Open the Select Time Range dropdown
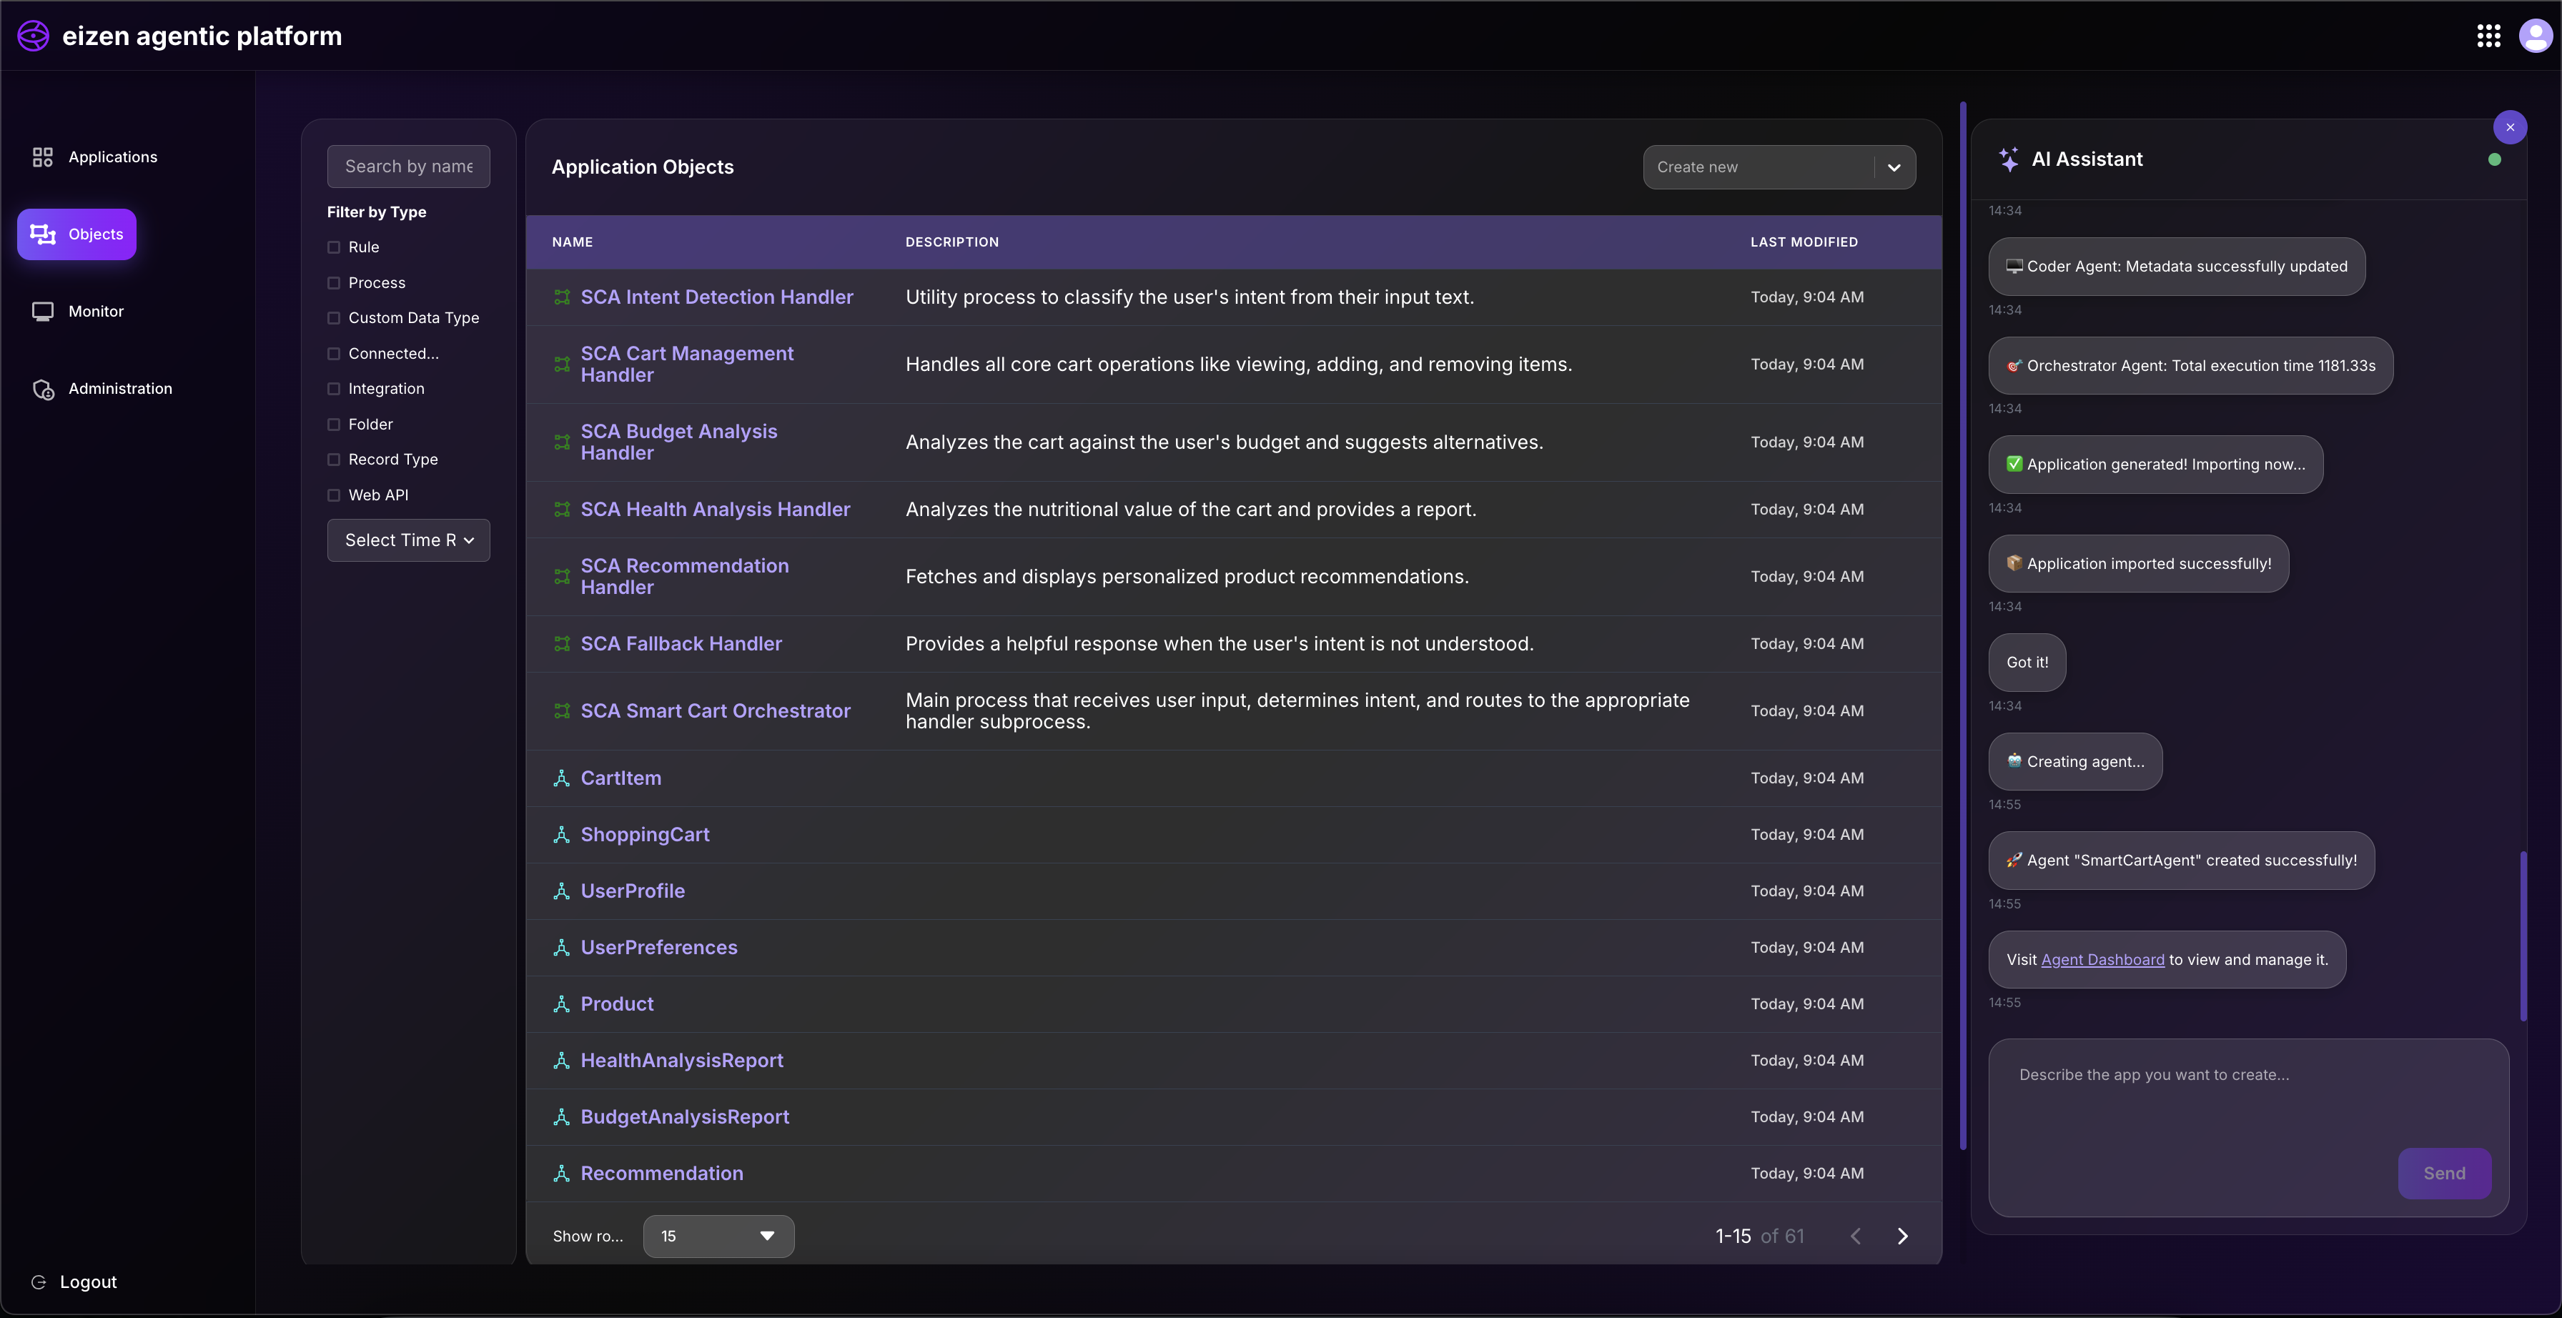Viewport: 2562px width, 1318px height. coord(407,540)
